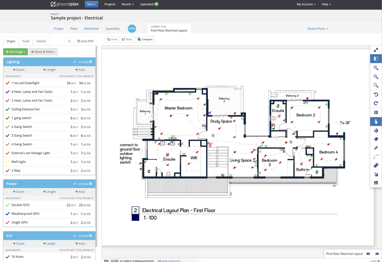The width and height of the screenshot is (382, 262).
Task: Toggle visibility of 11w Led Downlight measurement
Action: pyautogui.click(x=7, y=83)
